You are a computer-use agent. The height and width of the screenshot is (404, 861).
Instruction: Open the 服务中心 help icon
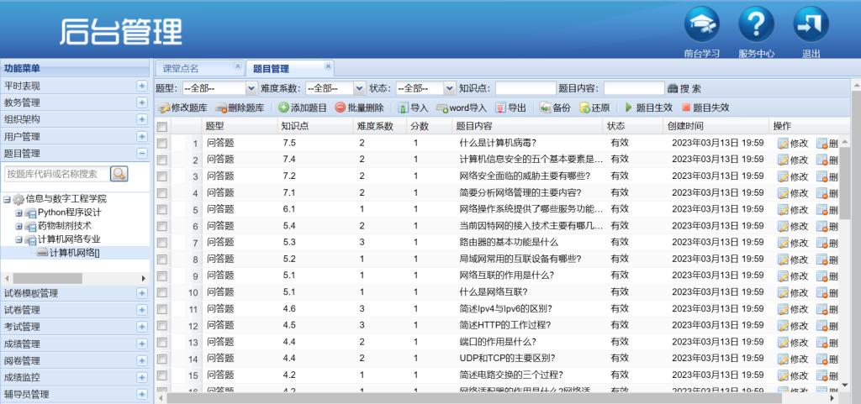click(x=756, y=25)
